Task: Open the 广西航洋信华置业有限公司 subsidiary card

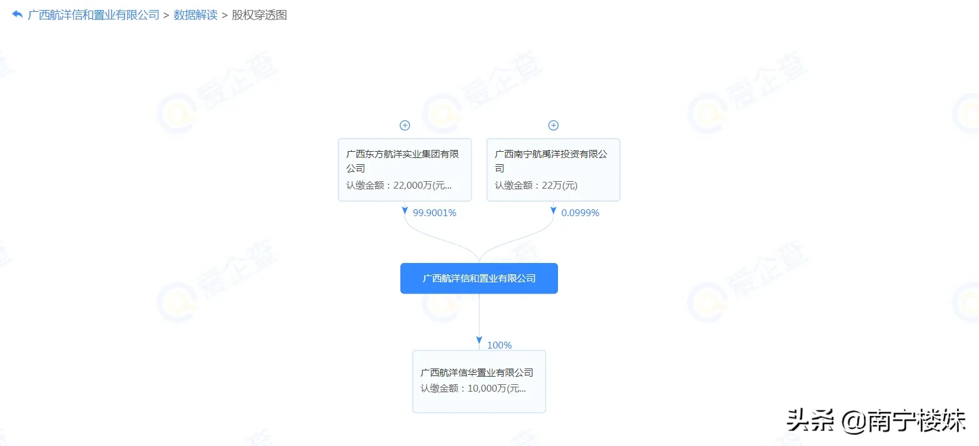Action: pos(479,381)
